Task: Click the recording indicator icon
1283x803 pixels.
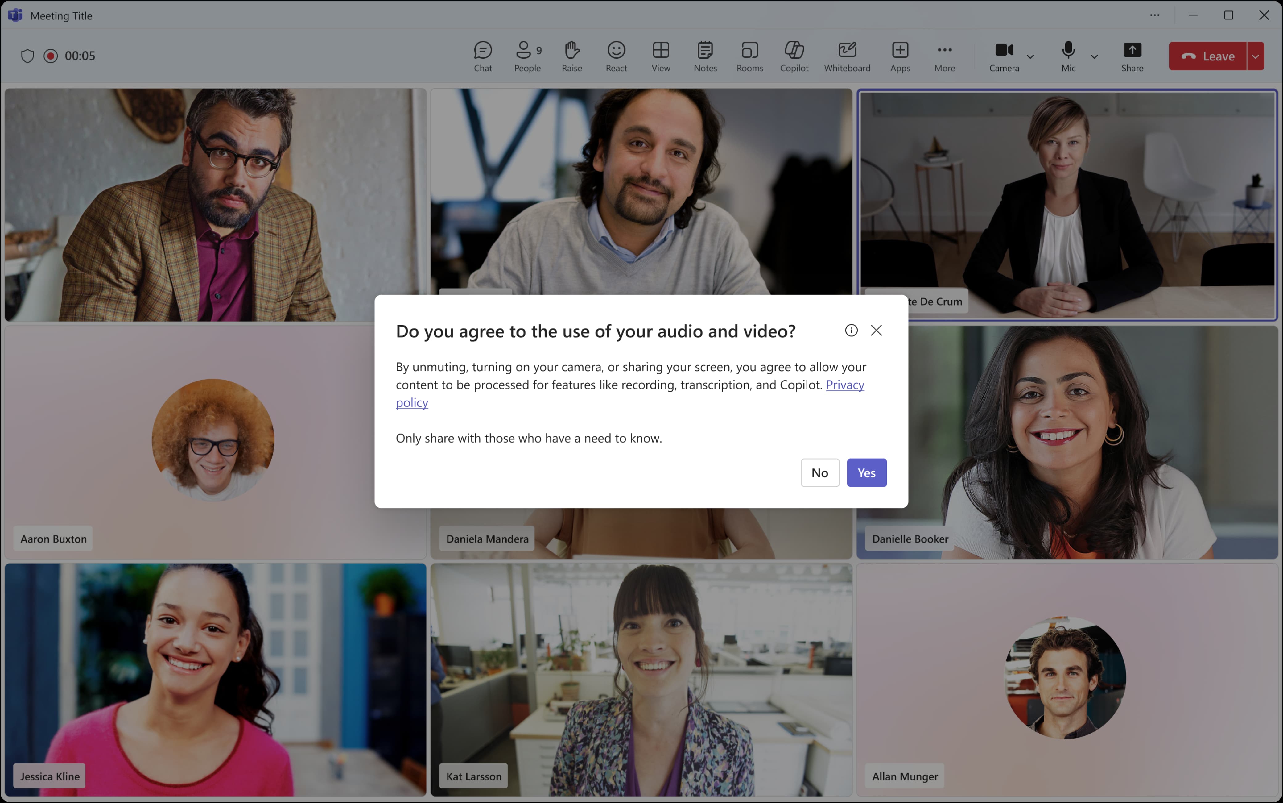Action: tap(50, 56)
